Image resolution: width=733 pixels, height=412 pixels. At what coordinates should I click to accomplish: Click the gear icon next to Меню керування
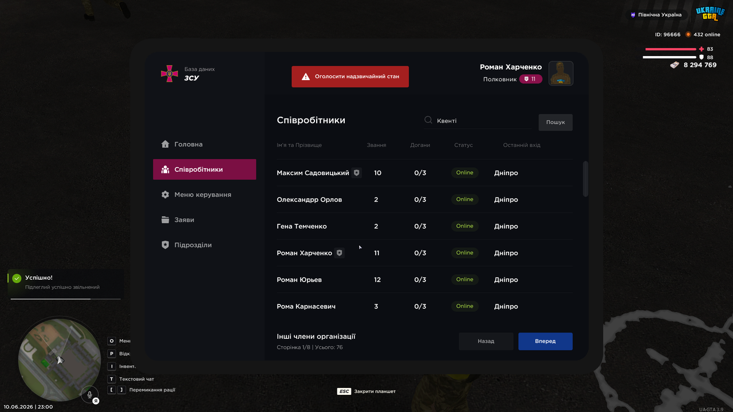165,195
